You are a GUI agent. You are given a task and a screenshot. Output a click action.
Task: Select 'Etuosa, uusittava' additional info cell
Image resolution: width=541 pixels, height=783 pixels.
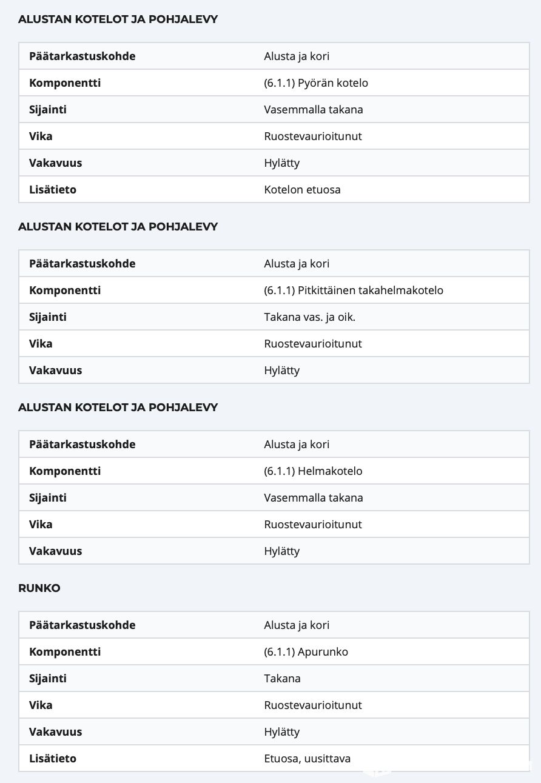307,759
